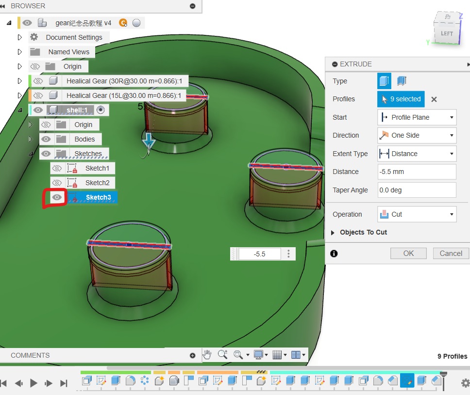Select the thin extrude type icon
The height and width of the screenshot is (395, 470).
point(402,81)
